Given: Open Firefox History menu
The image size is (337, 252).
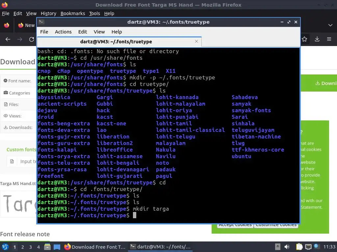Looking at the screenshot, I should click(x=48, y=13).
